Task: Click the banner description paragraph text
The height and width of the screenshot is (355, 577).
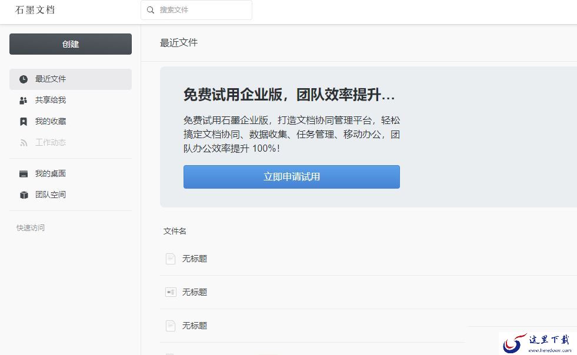Action: (x=292, y=134)
